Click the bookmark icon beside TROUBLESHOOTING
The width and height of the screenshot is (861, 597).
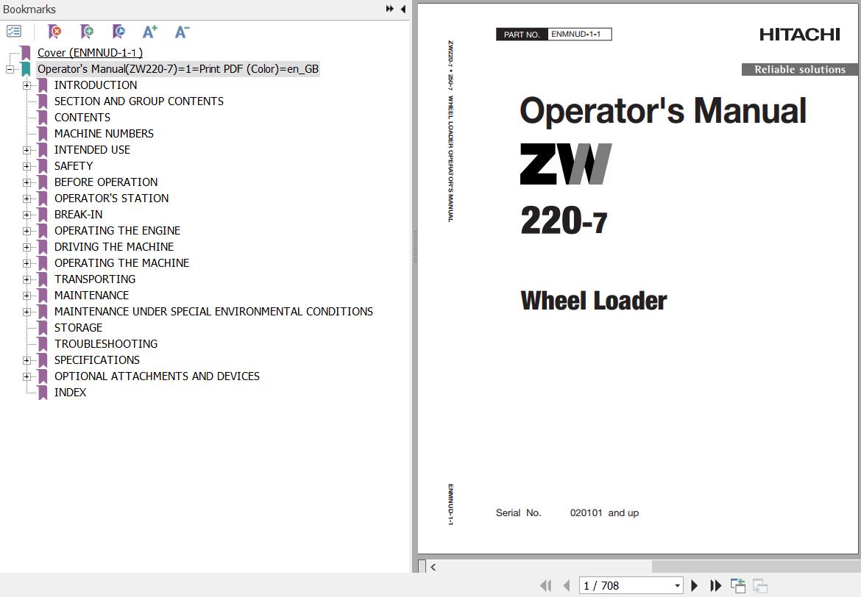point(42,344)
